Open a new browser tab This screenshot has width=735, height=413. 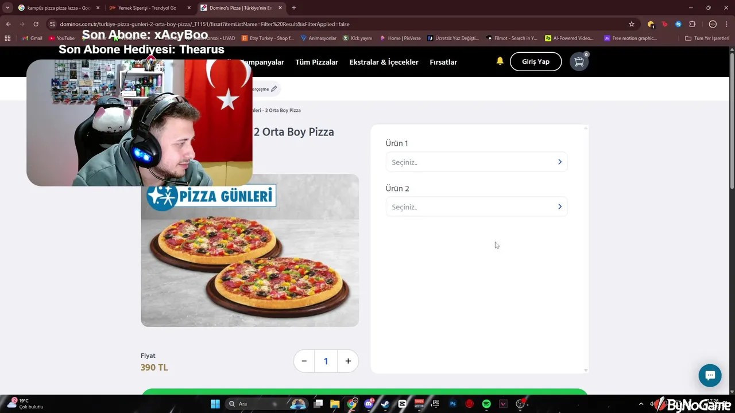click(x=294, y=8)
